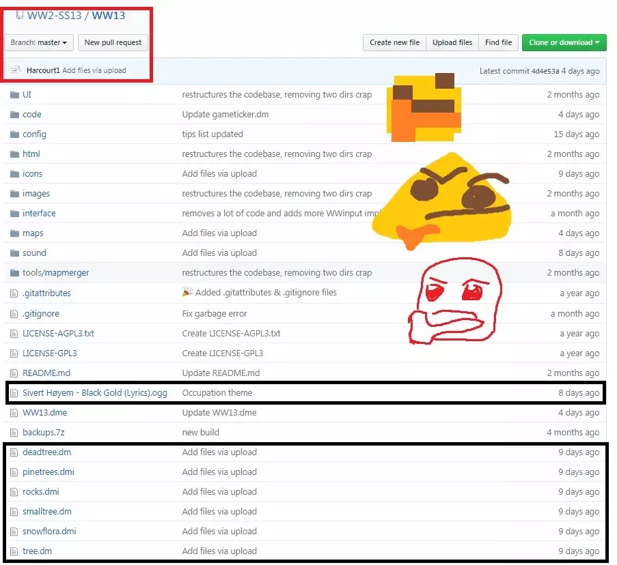The width and height of the screenshot is (617, 565).
Task: Open the WW13.dme file
Action: (45, 413)
